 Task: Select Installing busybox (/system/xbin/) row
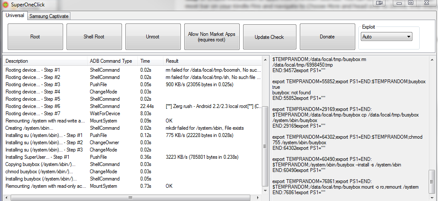(133, 179)
